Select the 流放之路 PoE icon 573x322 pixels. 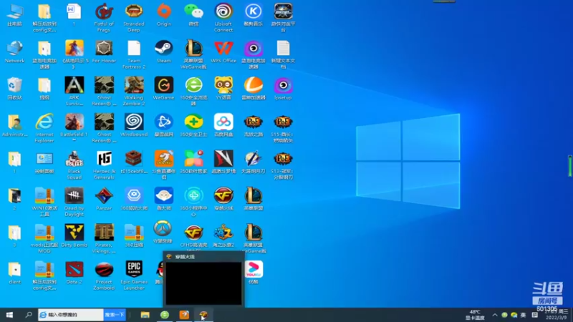pos(254,125)
